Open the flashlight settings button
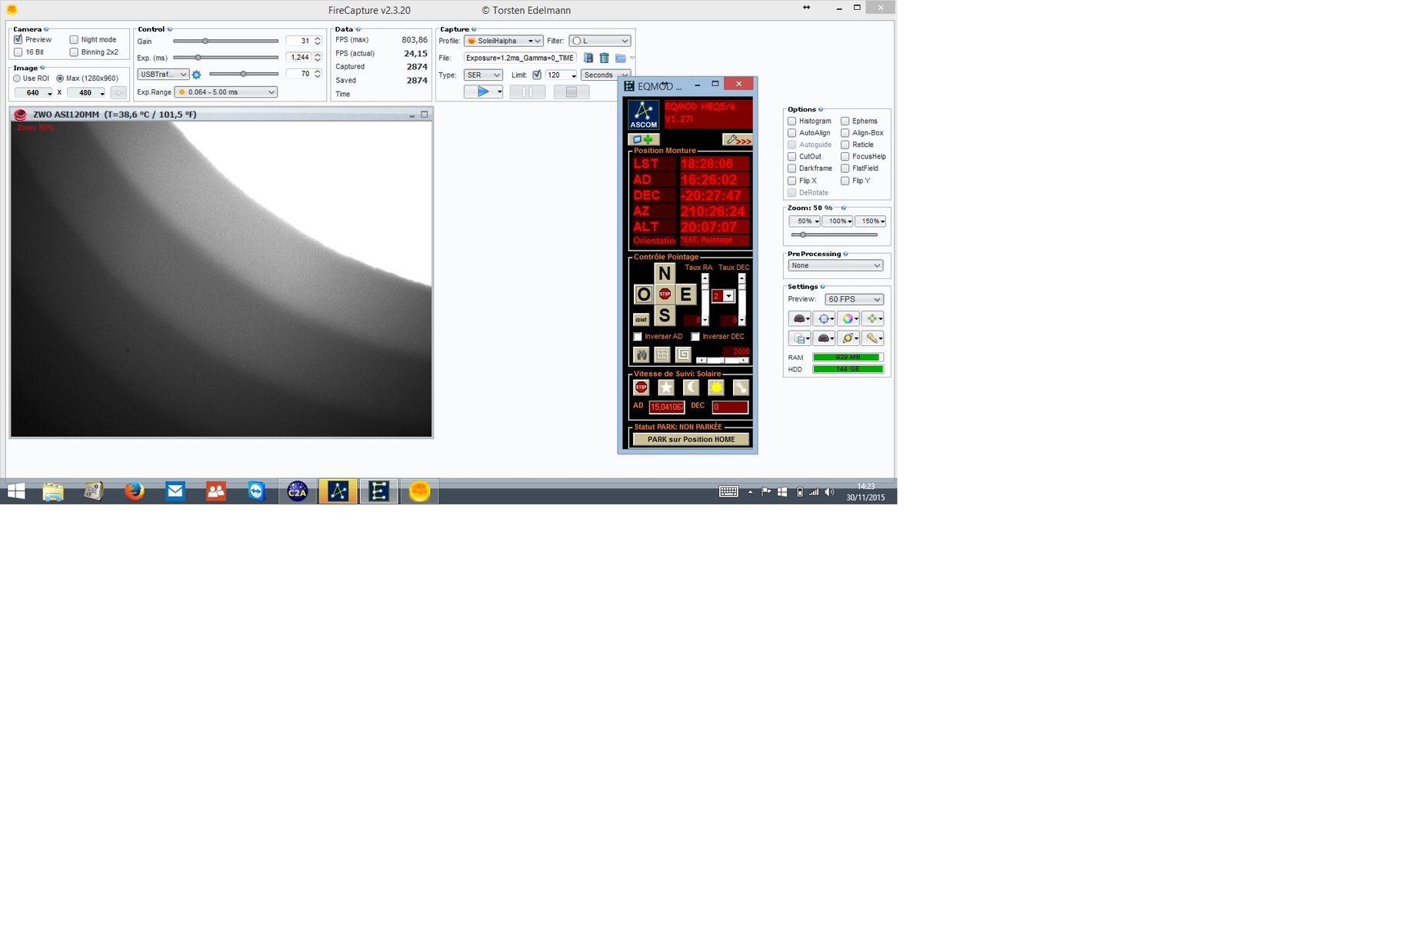The width and height of the screenshot is (1403, 935). (x=873, y=338)
